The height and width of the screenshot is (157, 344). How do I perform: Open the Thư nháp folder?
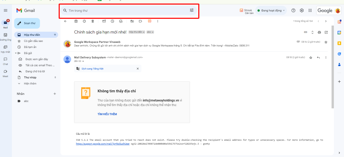tap(30, 77)
